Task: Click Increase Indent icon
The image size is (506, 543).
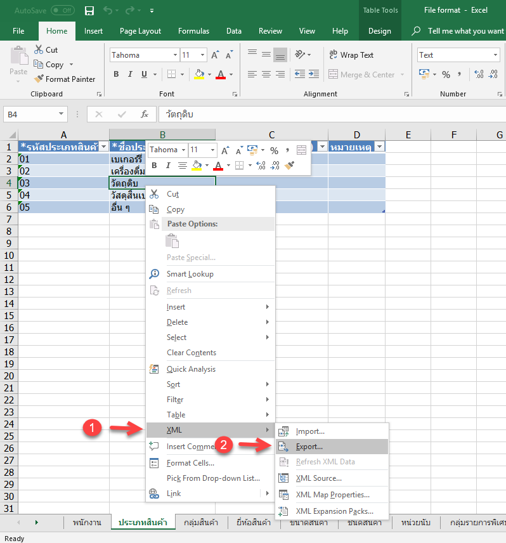Action: (314, 74)
